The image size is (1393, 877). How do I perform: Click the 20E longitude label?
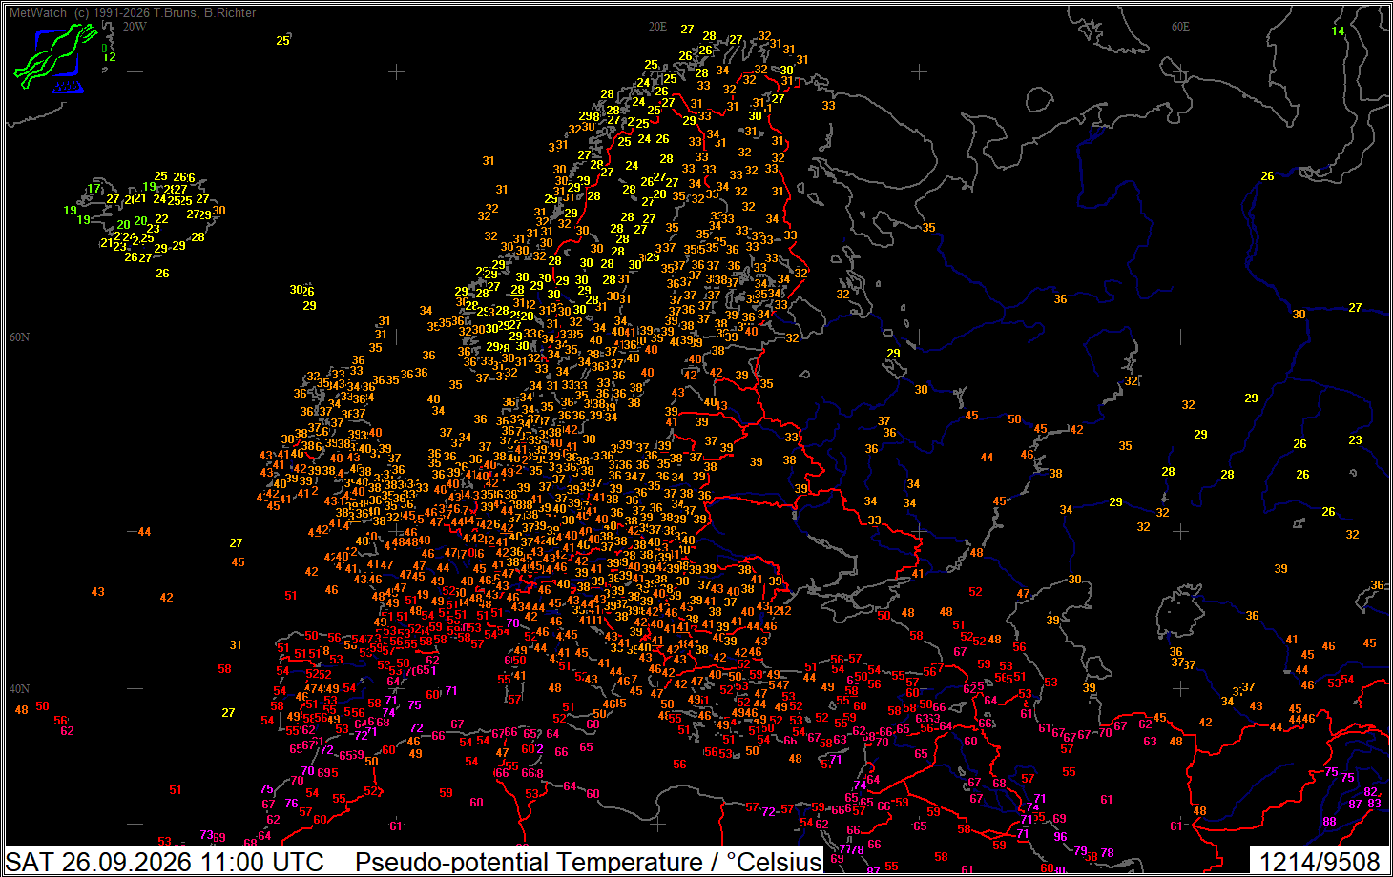pos(658,26)
